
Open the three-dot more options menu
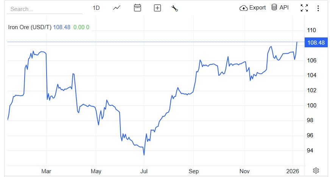(x=318, y=8)
